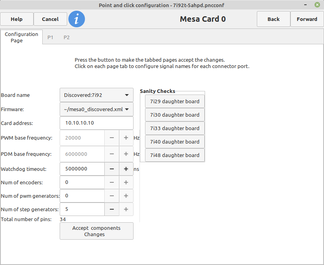This screenshot has height=265, width=324.
Task: Open the P2 connector tab
Action: coord(66,38)
